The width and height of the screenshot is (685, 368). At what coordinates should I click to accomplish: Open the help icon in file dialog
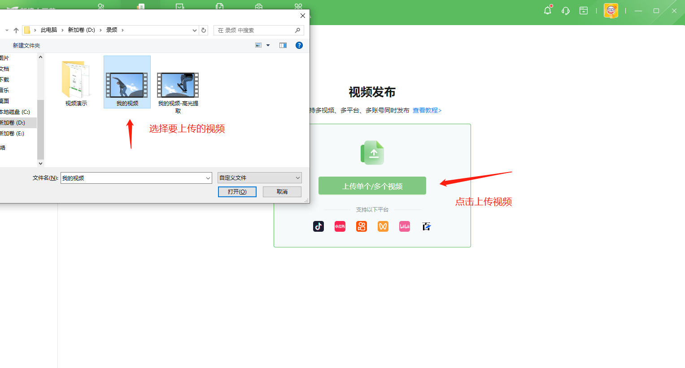(x=299, y=45)
